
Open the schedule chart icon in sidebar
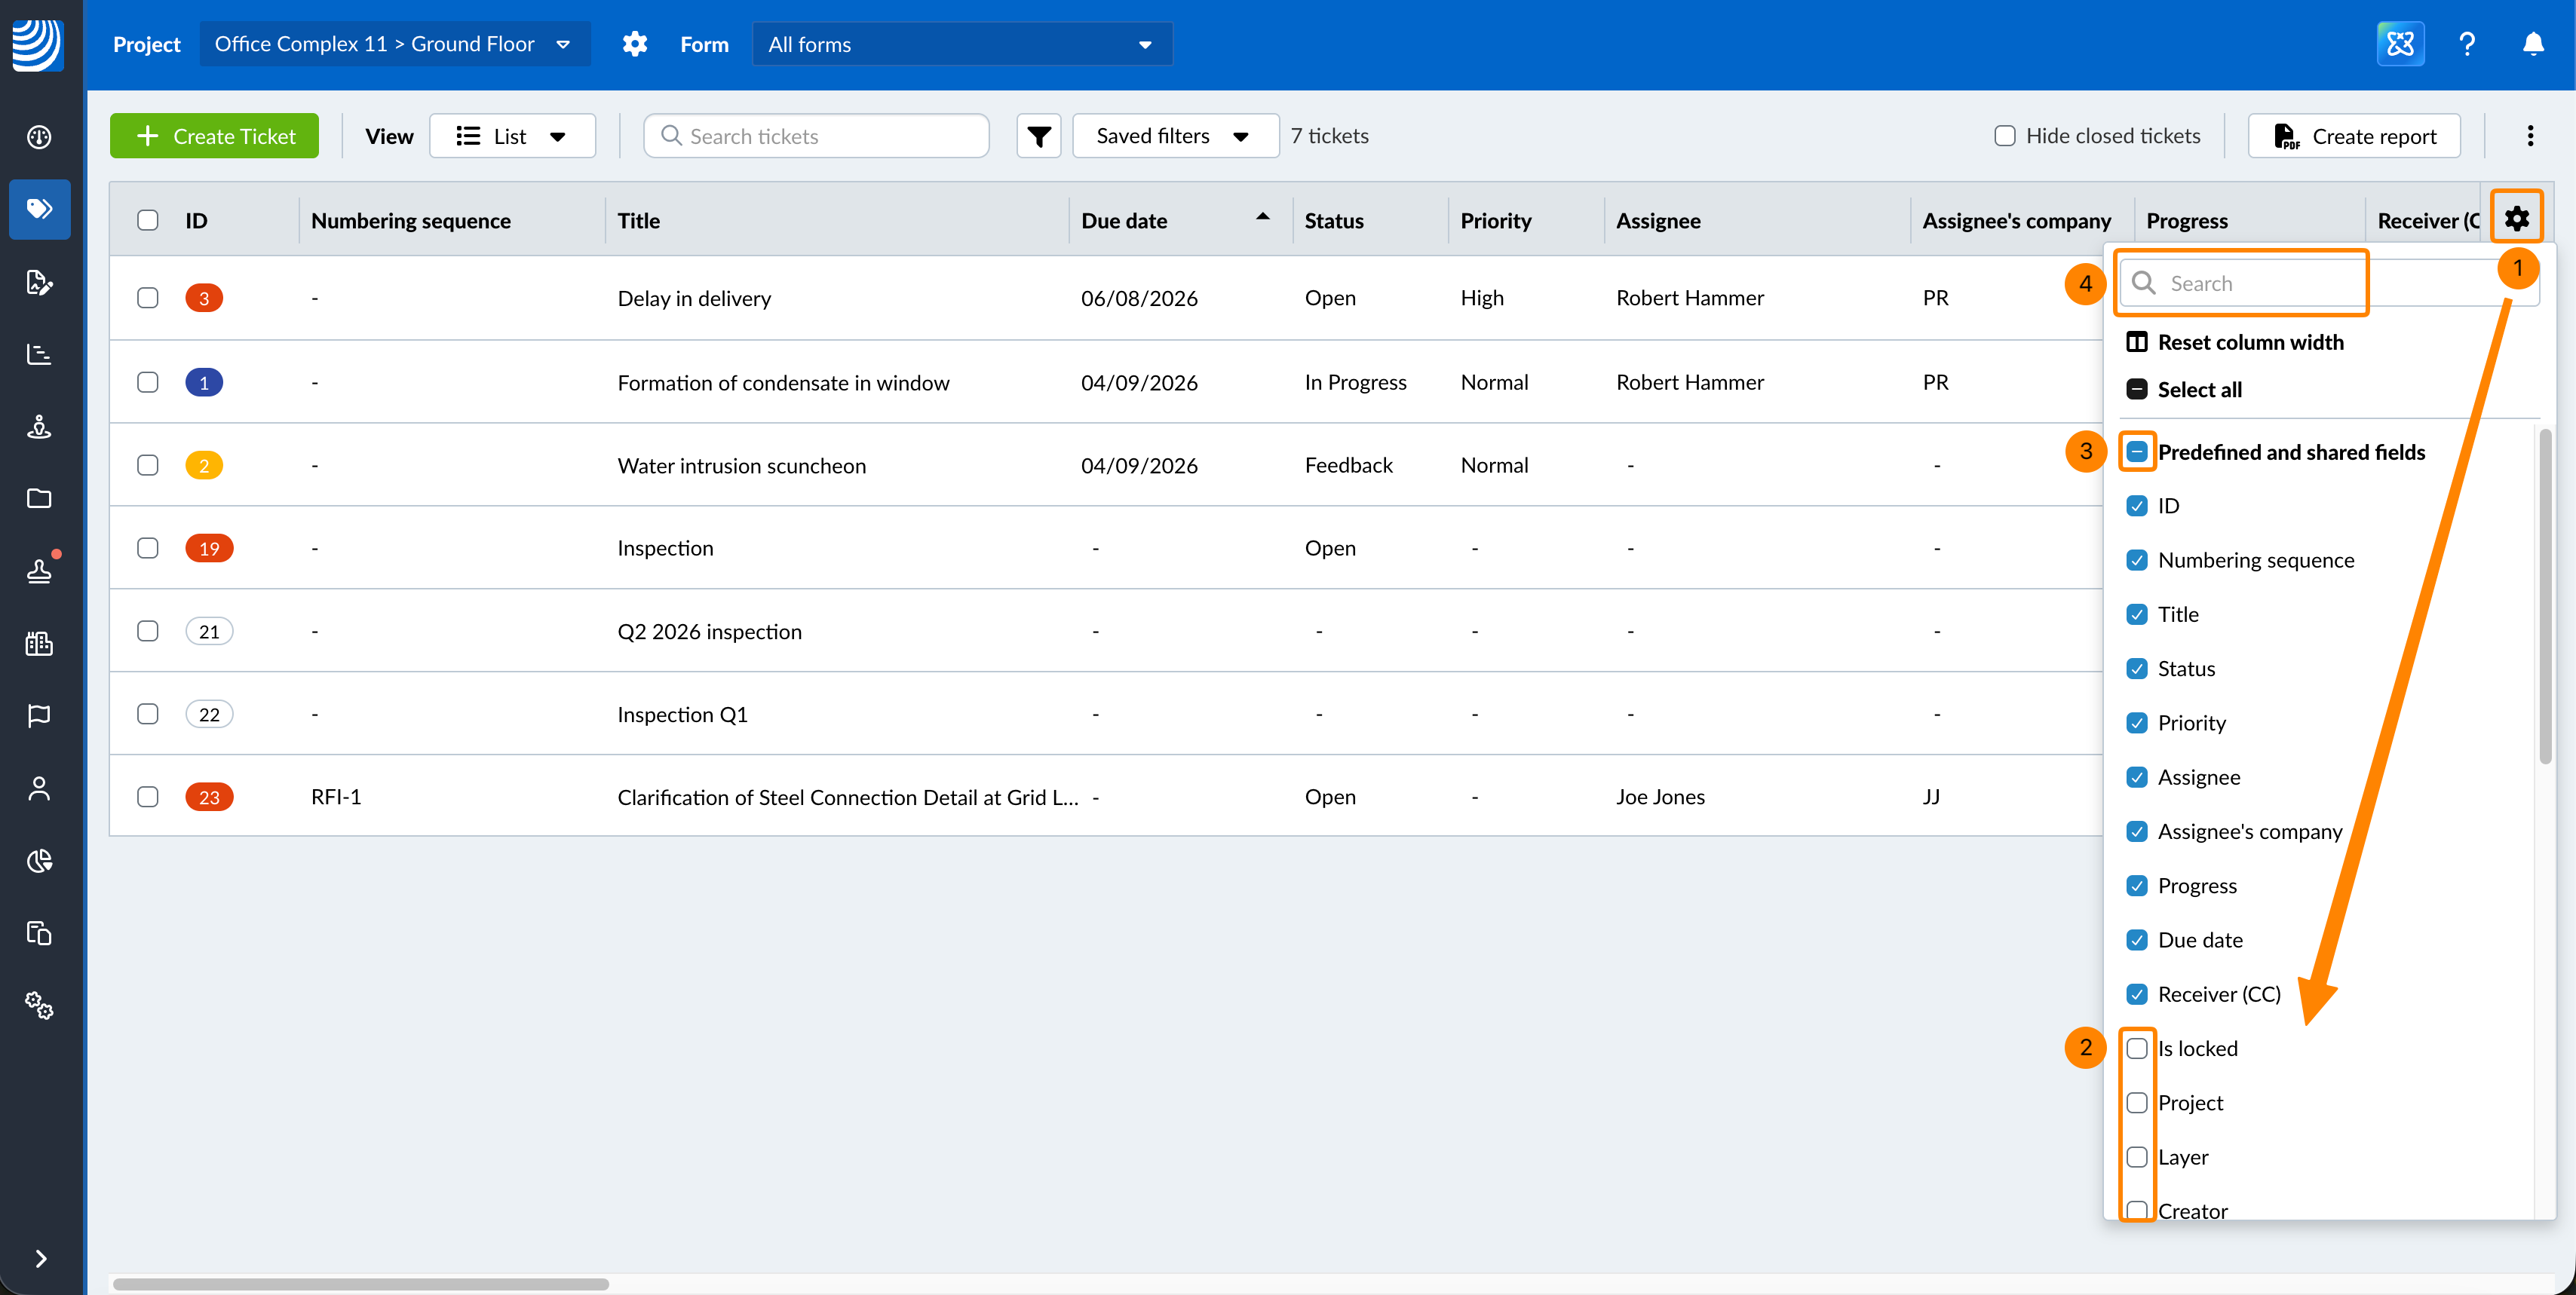pyautogui.click(x=39, y=354)
